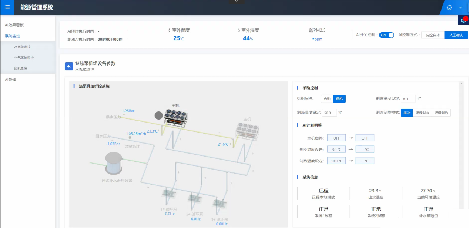469x228 pixels.
Task: Choose 远程制冷 cooling mode button
Action: click(x=422, y=113)
